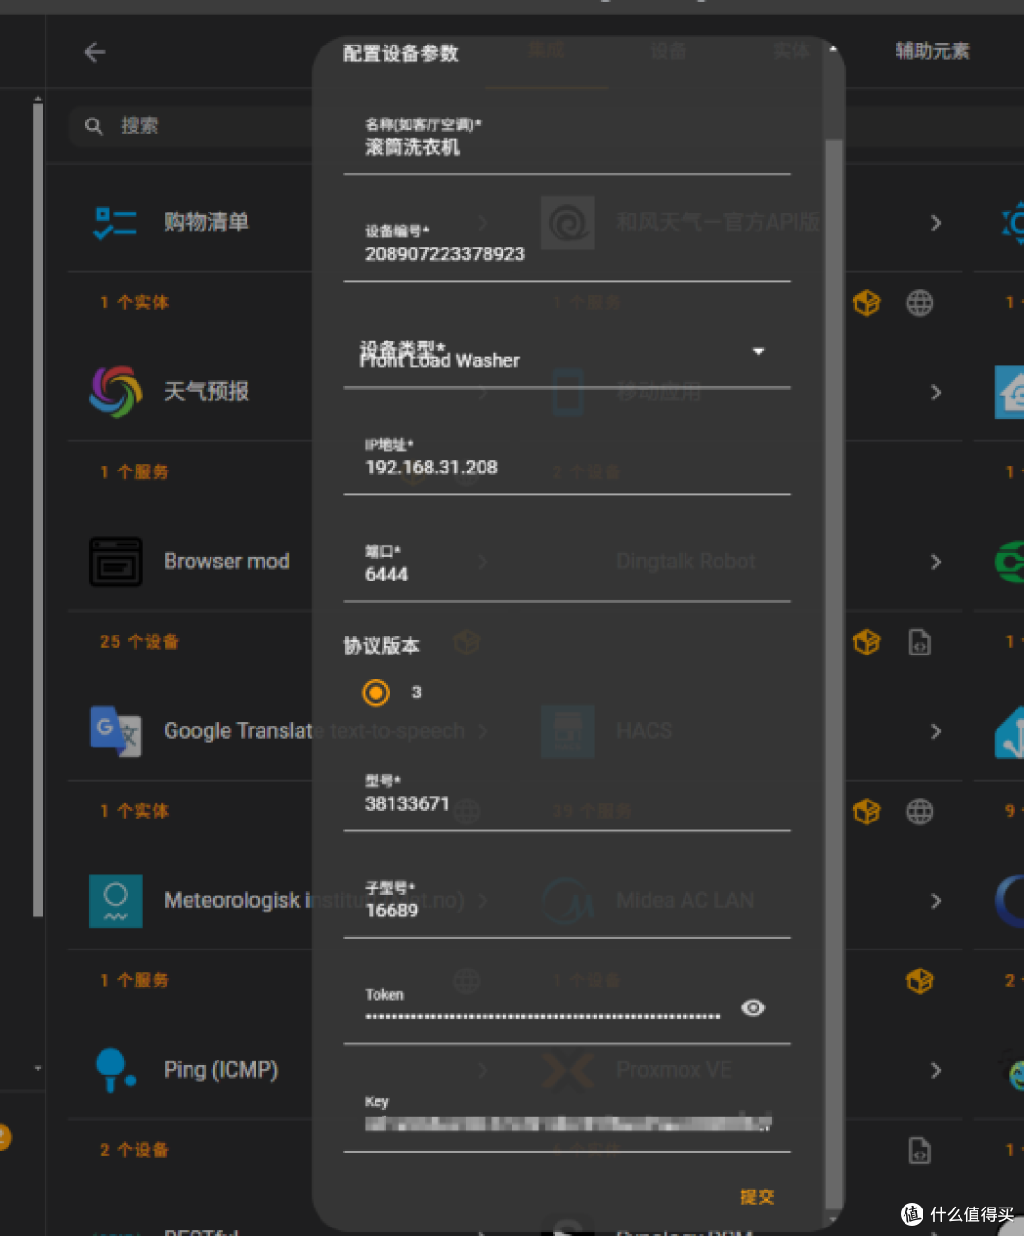
Task: Open the Browser mod integration title
Action: tap(227, 562)
